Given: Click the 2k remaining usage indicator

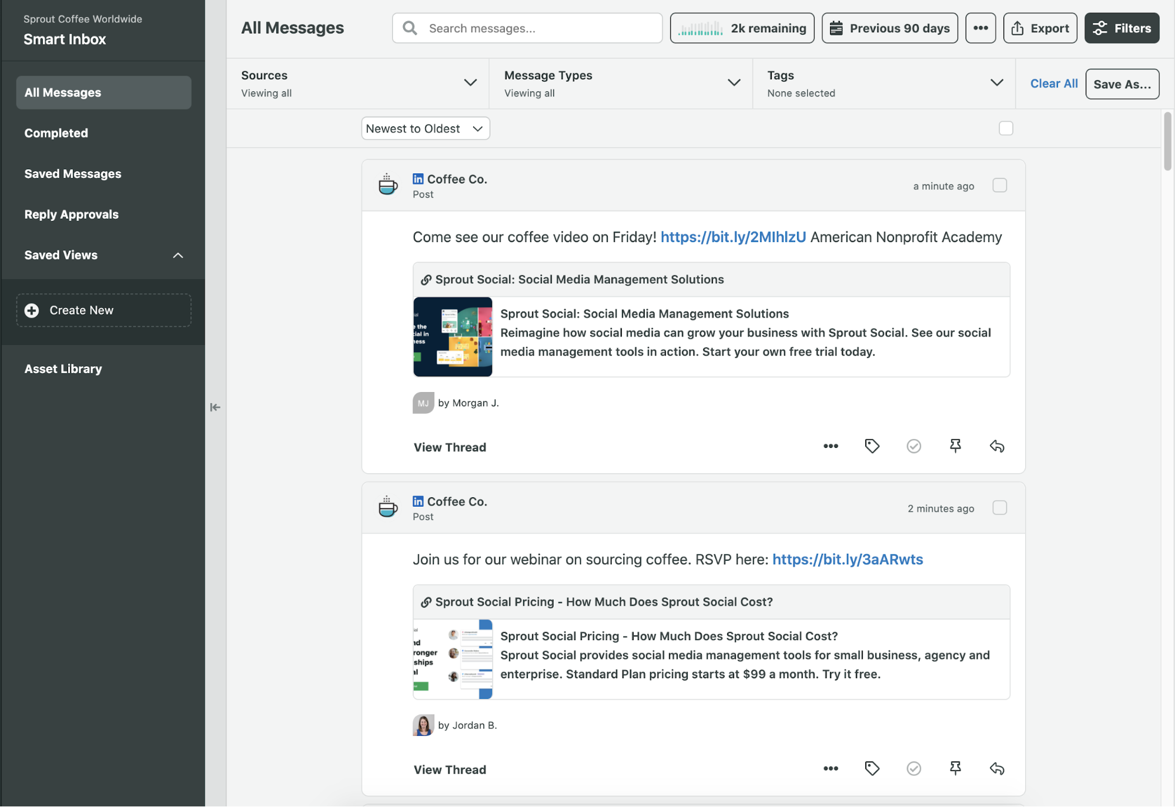Looking at the screenshot, I should 742,28.
